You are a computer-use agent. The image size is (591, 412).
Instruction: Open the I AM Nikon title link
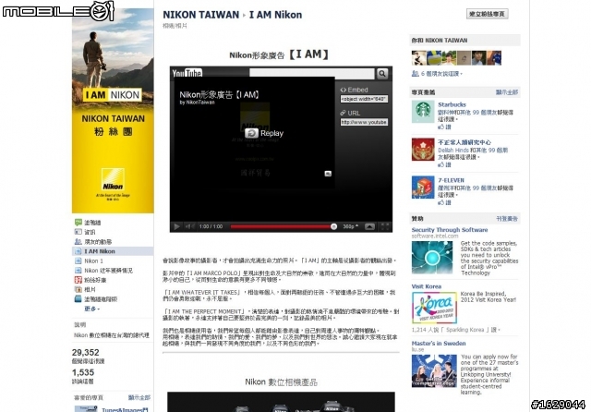[x=275, y=15]
